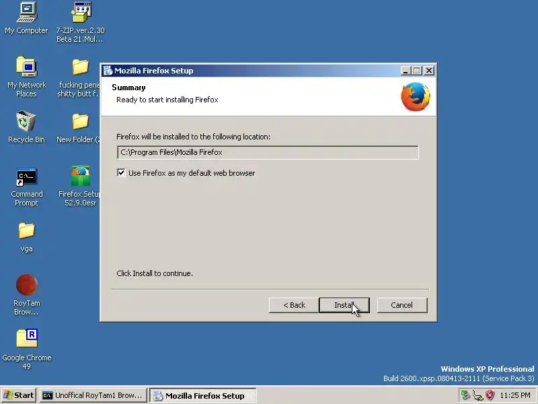Minimize the Mozilla Firefox Setup window
The height and width of the screenshot is (404, 538).
(406, 71)
